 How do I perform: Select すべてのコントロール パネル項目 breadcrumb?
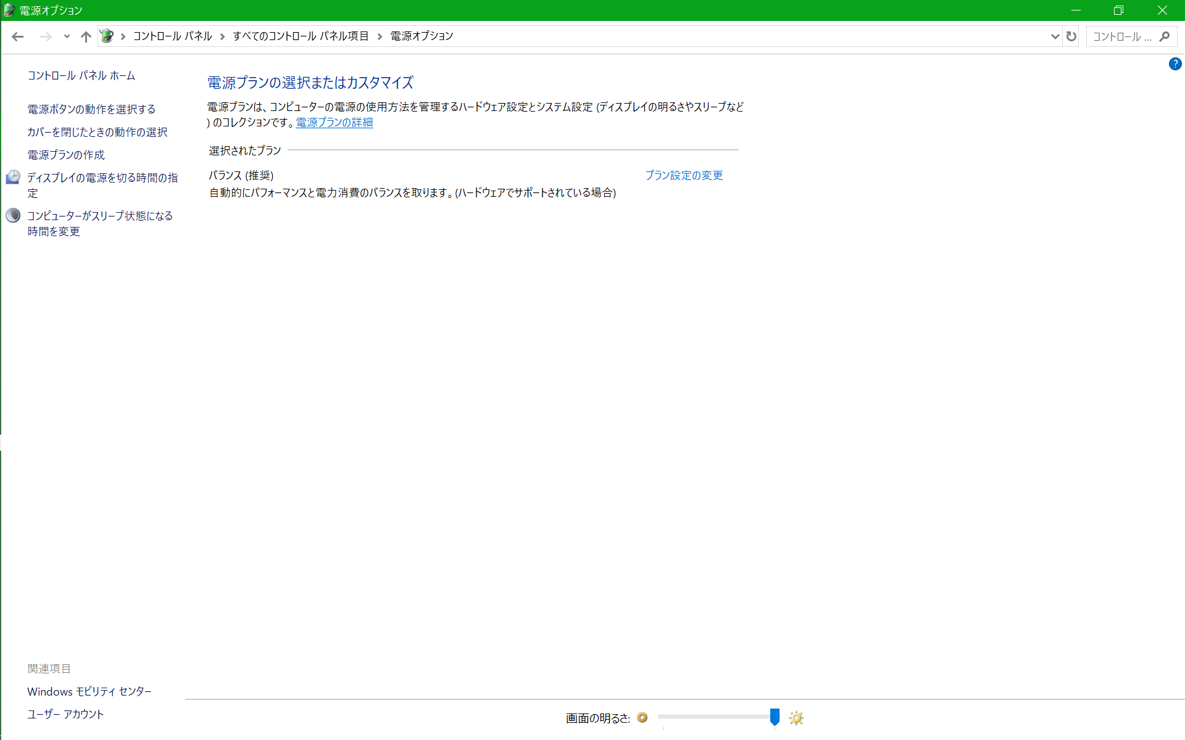point(301,36)
